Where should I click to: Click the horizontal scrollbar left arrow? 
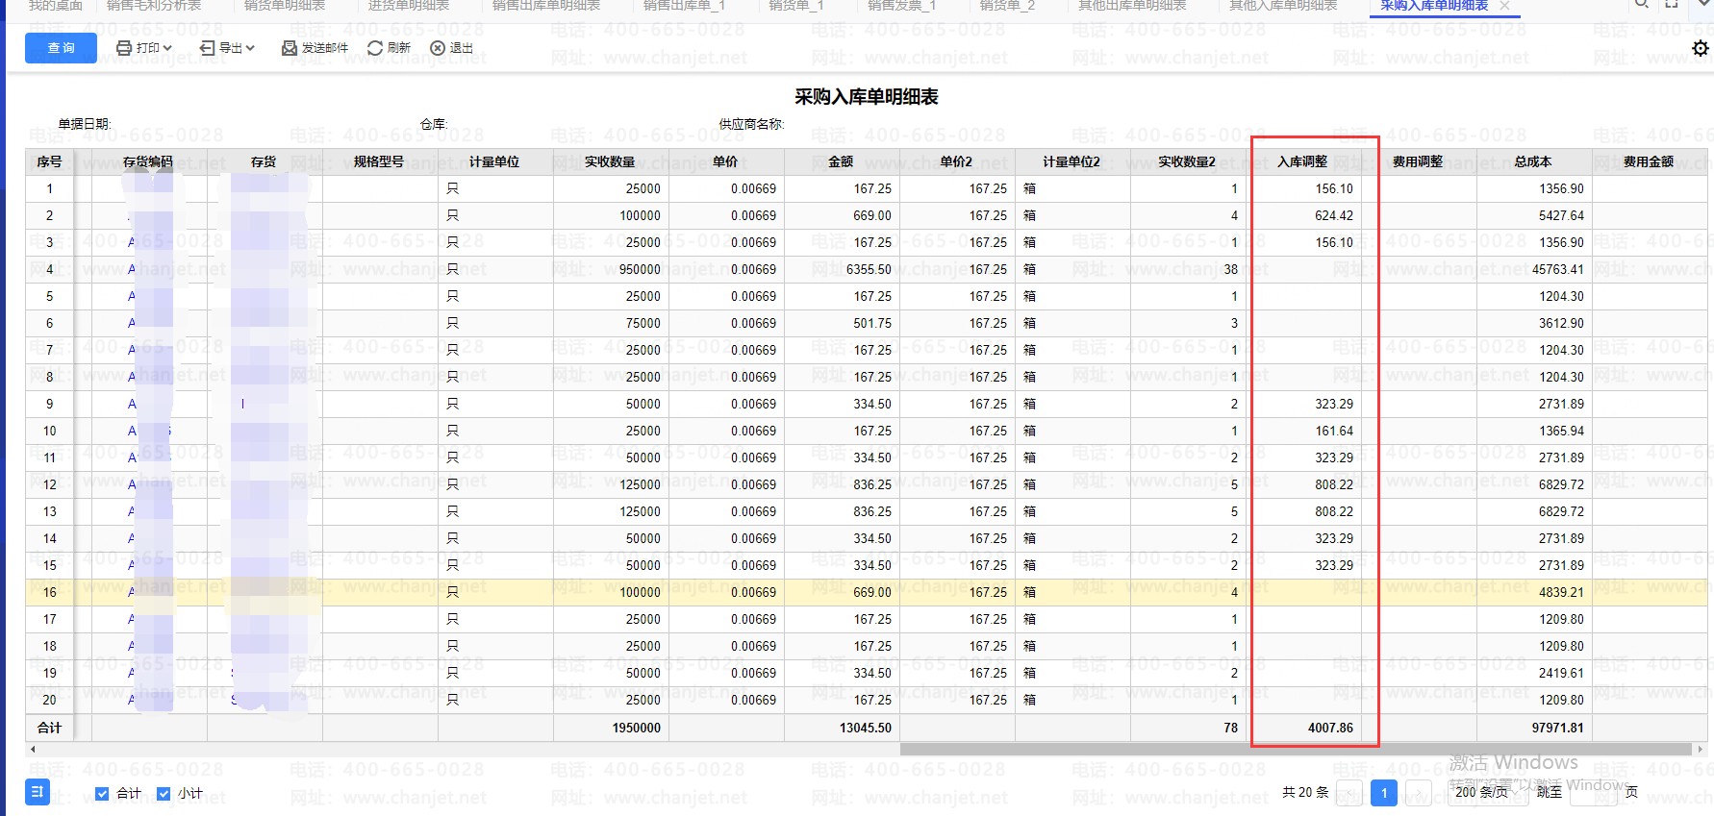pyautogui.click(x=33, y=749)
